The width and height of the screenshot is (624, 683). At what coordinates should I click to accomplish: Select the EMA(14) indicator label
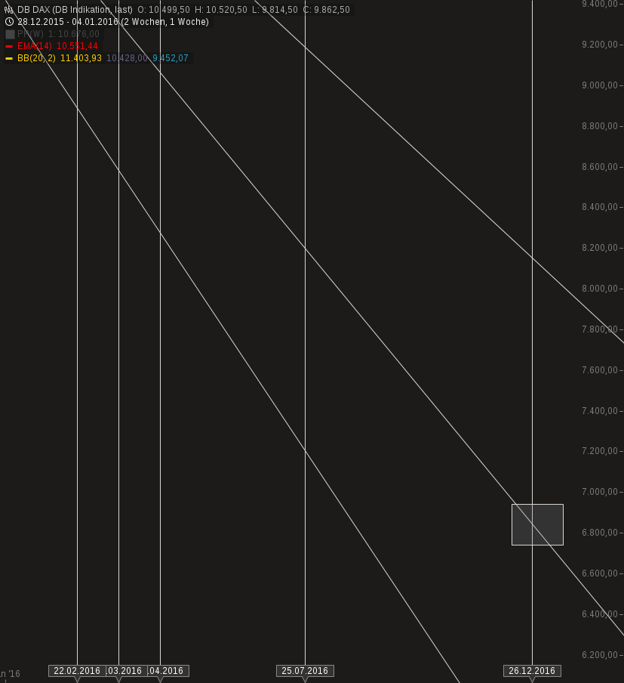[x=35, y=46]
